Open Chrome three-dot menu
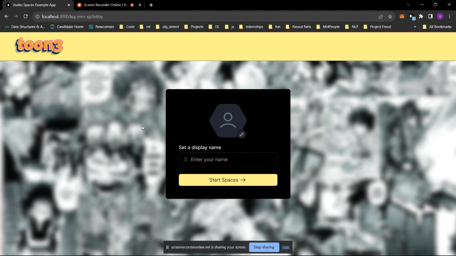 click(450, 16)
